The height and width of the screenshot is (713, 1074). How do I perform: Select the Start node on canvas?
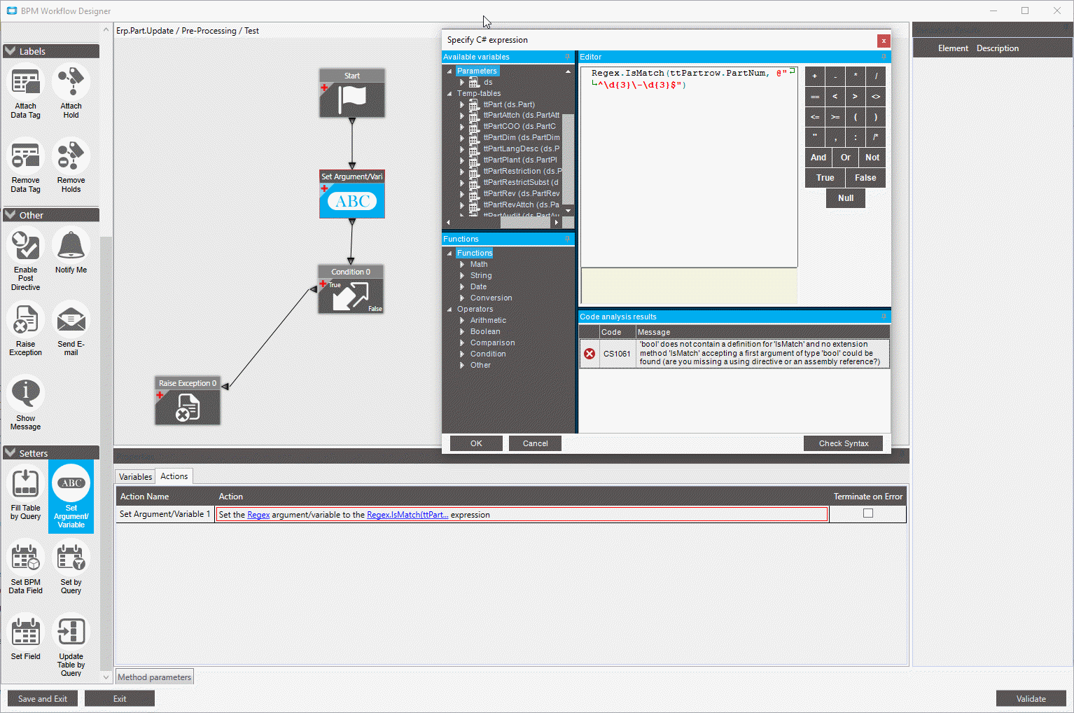click(x=352, y=93)
